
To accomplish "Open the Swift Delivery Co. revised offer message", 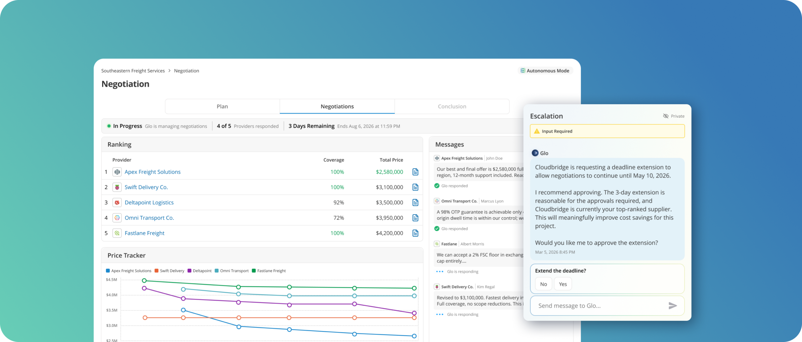I will (479, 301).
